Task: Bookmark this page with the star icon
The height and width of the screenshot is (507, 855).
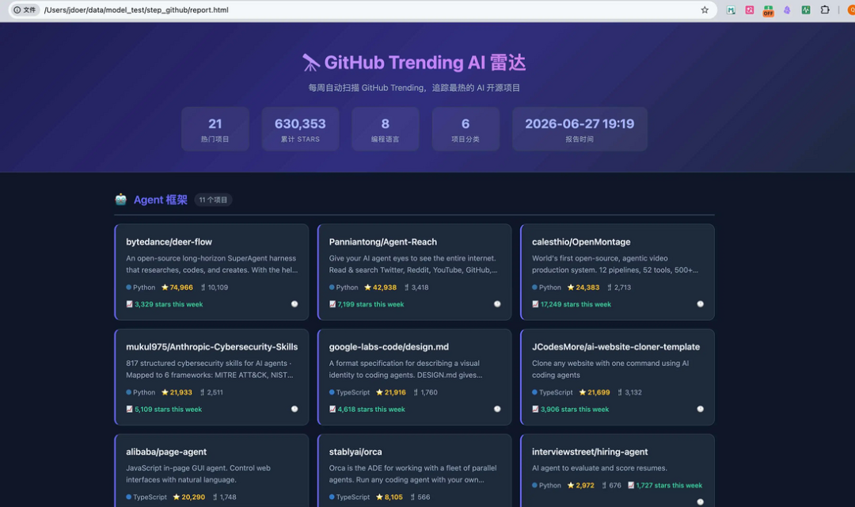Action: (x=705, y=10)
